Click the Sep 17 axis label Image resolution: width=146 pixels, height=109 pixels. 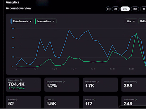click(74, 69)
